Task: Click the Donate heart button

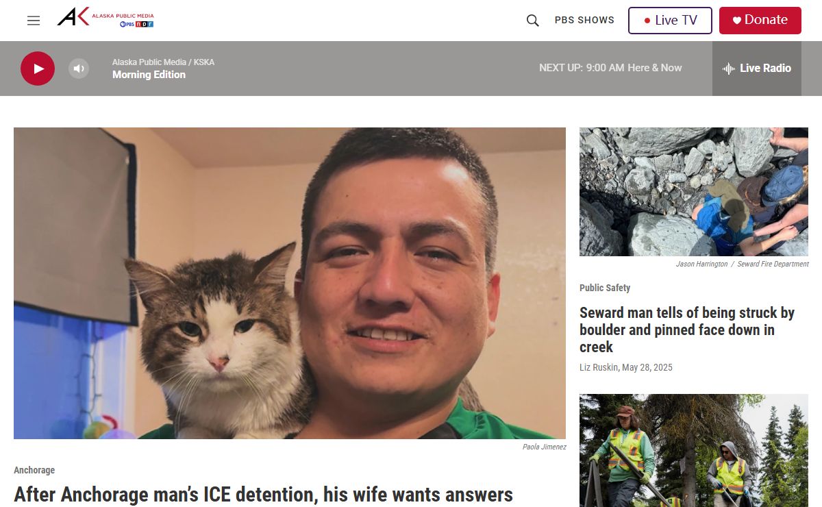Action: click(760, 21)
